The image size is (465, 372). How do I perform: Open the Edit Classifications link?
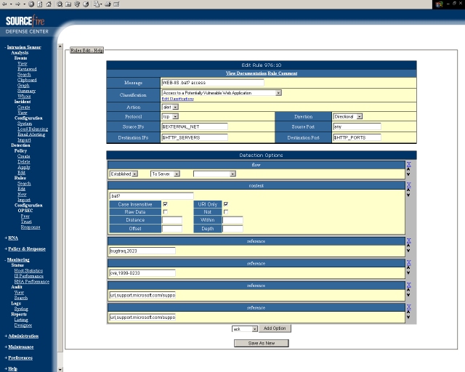pos(177,99)
